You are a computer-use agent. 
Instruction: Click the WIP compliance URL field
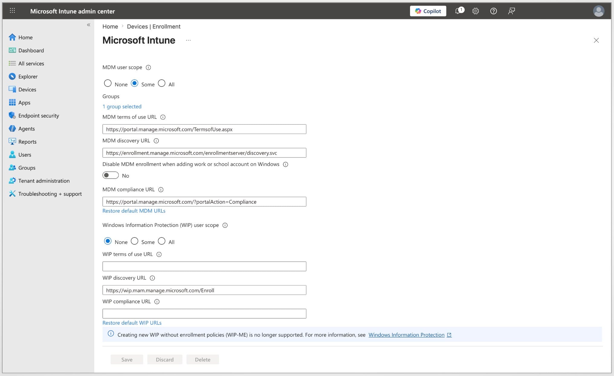[x=204, y=314]
